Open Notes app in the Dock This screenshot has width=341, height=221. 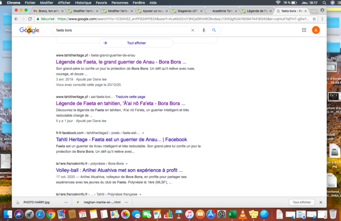click(93, 214)
